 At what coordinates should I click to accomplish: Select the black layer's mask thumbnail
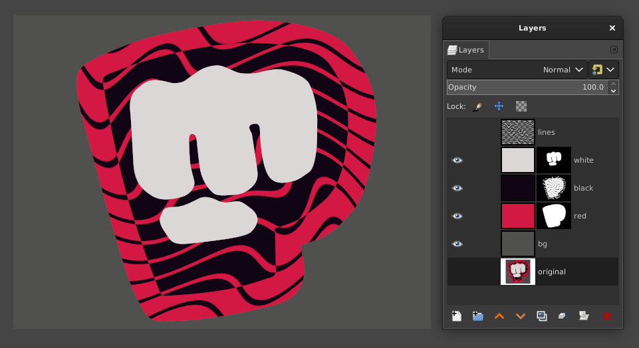coord(553,188)
